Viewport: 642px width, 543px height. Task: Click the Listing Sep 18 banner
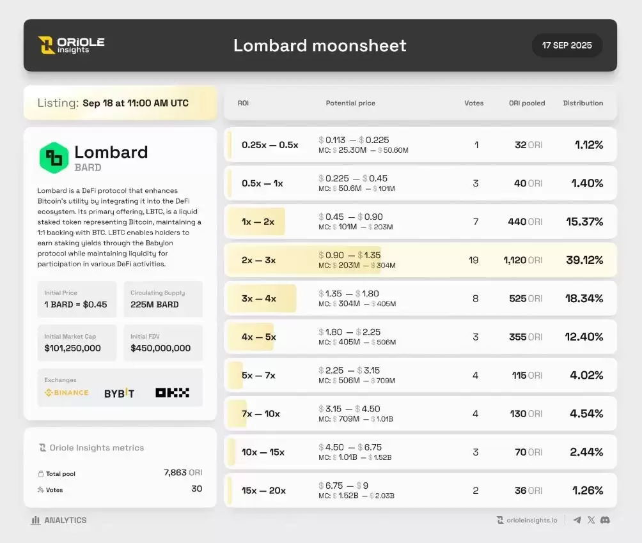[120, 103]
